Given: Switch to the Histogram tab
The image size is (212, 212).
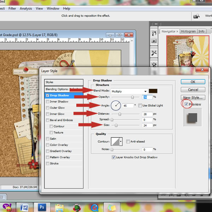Looking at the screenshot, I should coord(188,31).
